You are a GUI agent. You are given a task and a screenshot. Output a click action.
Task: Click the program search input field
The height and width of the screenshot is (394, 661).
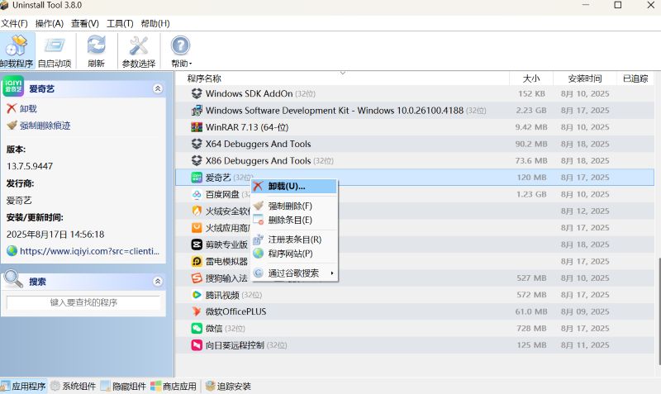coord(83,302)
